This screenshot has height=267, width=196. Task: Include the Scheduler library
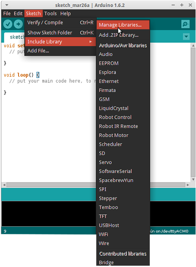point(123,144)
